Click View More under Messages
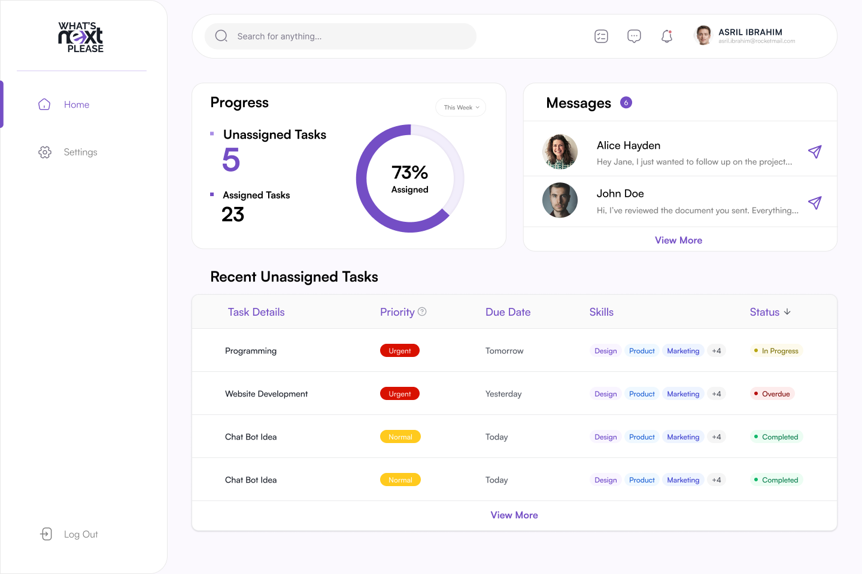Screen dimensions: 862x574 click(678, 240)
